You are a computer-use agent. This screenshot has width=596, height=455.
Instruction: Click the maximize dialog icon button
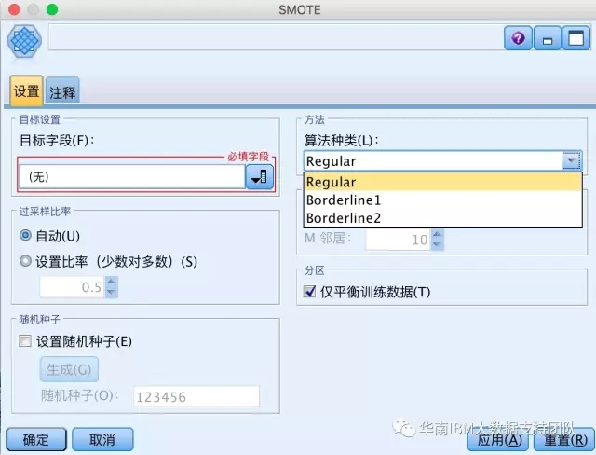point(576,38)
